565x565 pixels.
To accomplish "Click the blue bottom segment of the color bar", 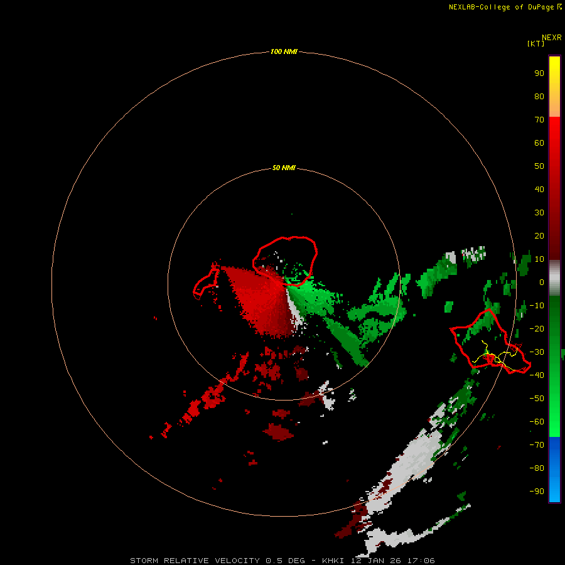I will (x=554, y=469).
